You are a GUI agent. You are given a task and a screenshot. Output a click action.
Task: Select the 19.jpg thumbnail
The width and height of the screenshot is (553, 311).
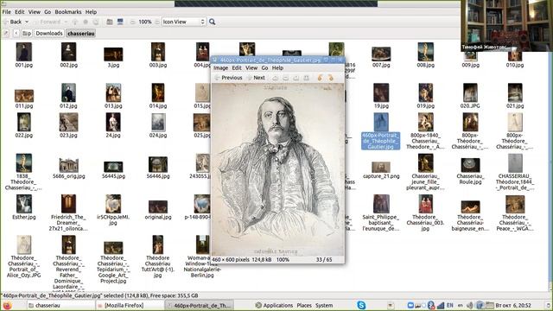(x=381, y=92)
